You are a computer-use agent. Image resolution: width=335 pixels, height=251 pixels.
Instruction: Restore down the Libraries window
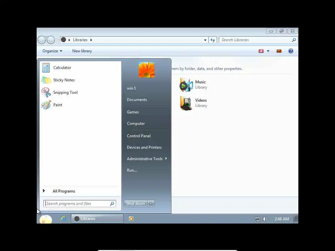point(282,31)
